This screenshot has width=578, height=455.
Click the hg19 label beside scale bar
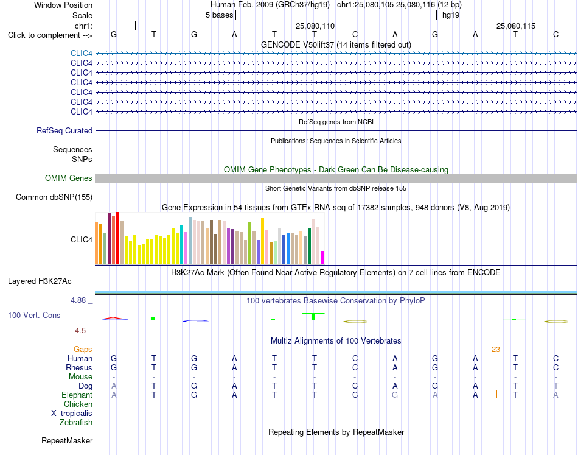(451, 15)
